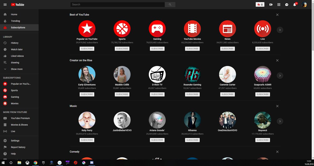This screenshot has width=314, height=166.
Task: Open Roanoke Gaming channel thumbnail
Action: 192,74
